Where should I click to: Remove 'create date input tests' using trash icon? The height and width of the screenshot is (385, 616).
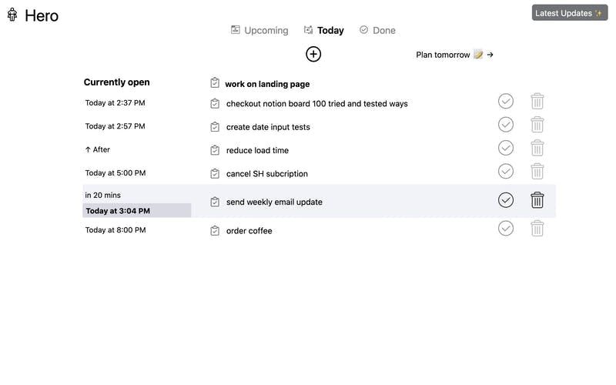point(537,125)
